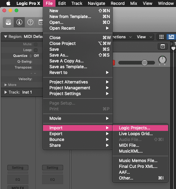The width and height of the screenshot is (176, 189).
Task: Click the Transpose parameter field
Action: tap(22, 67)
